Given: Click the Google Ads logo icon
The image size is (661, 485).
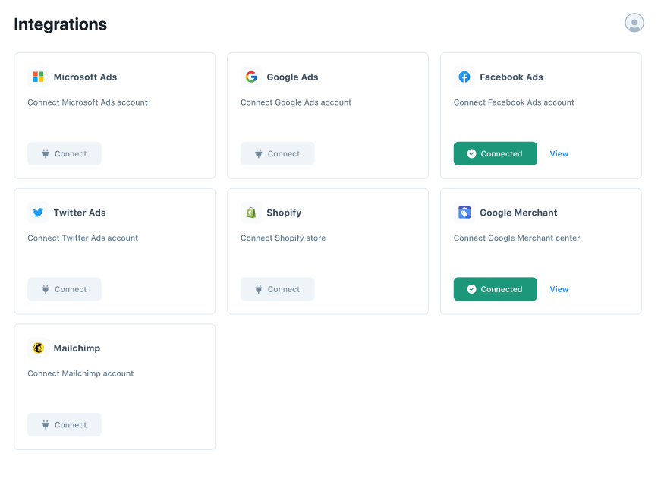Looking at the screenshot, I should tap(251, 77).
